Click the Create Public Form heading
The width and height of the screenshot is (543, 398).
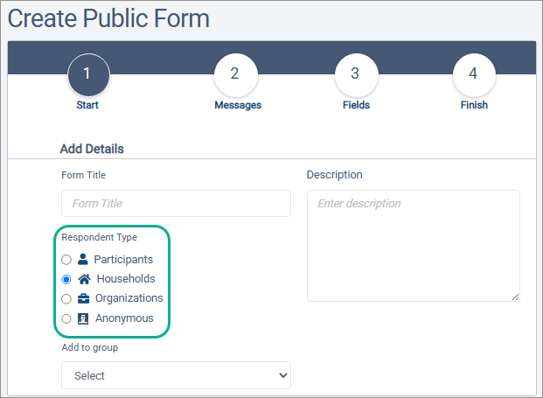pos(108,18)
